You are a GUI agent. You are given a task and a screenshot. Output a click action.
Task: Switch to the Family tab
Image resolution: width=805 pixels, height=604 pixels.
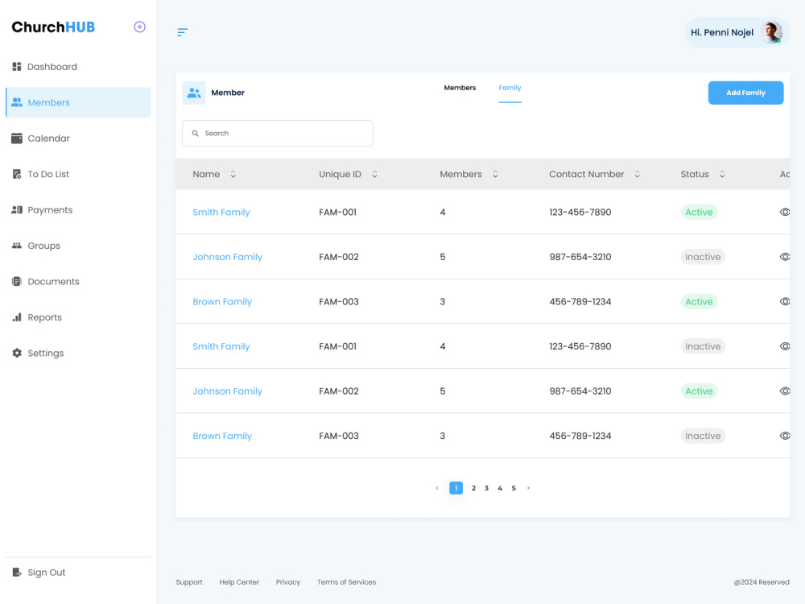[x=510, y=88]
